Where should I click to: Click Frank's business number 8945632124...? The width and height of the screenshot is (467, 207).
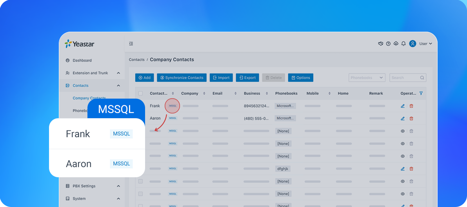click(x=256, y=106)
